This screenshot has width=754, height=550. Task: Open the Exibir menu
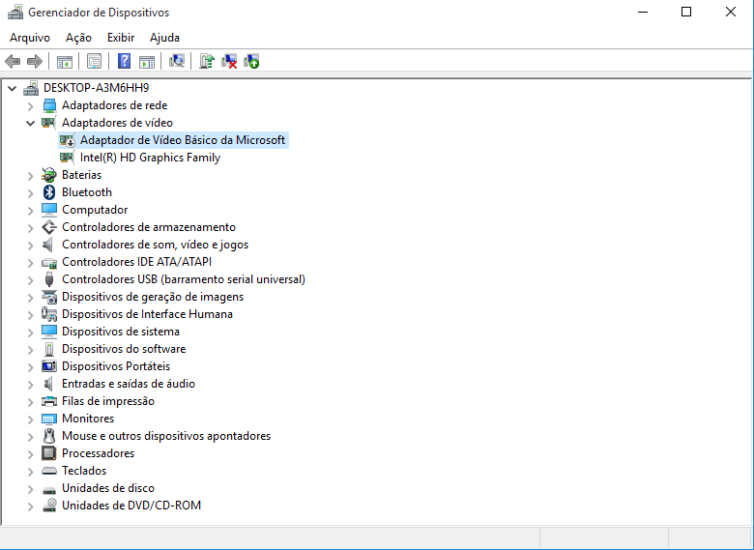(x=121, y=38)
